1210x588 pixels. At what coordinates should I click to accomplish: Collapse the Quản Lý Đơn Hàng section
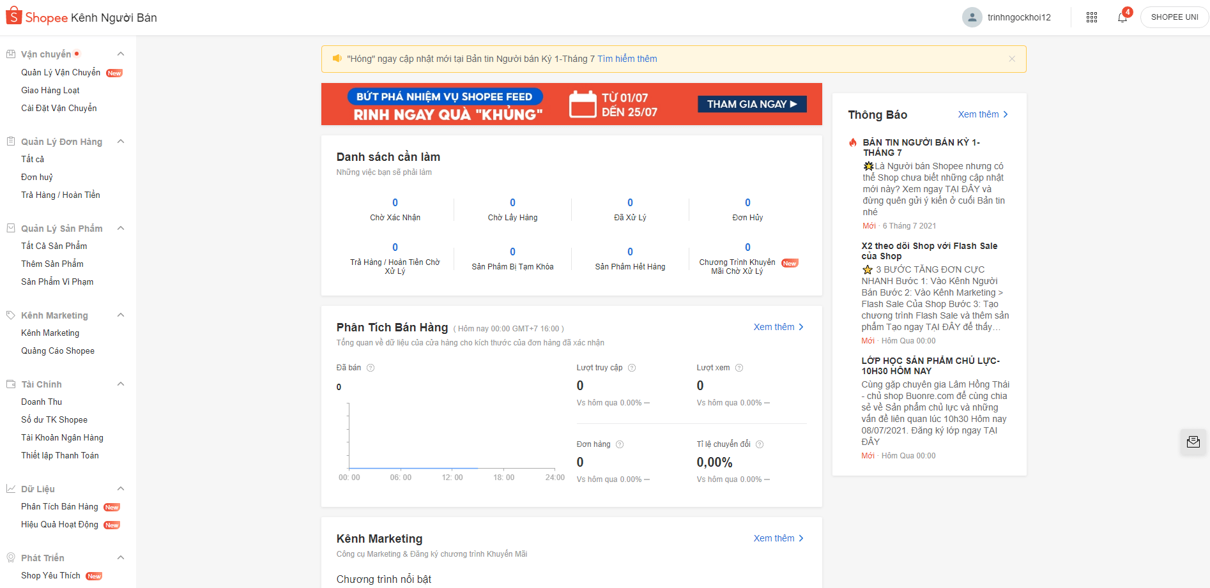click(x=121, y=141)
